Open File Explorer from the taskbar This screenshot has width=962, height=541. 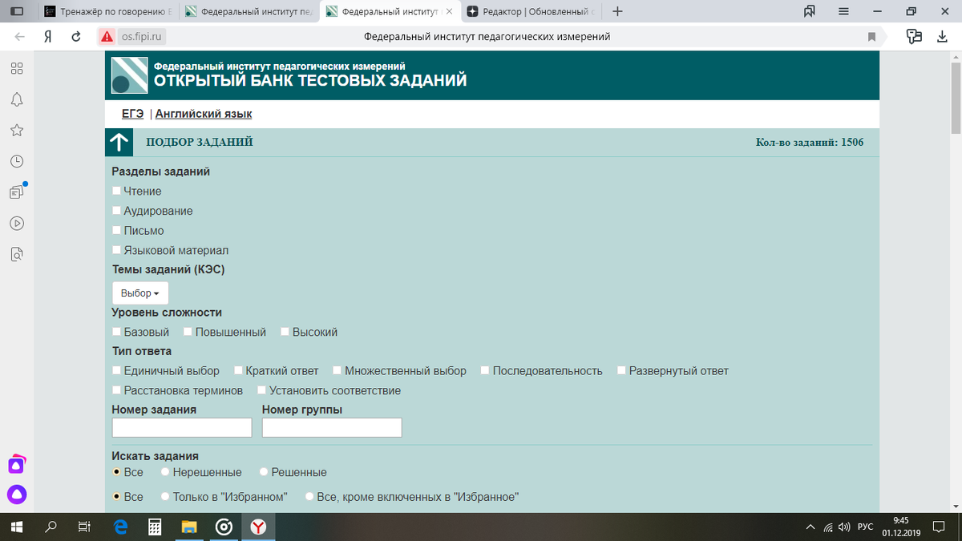tap(190, 527)
